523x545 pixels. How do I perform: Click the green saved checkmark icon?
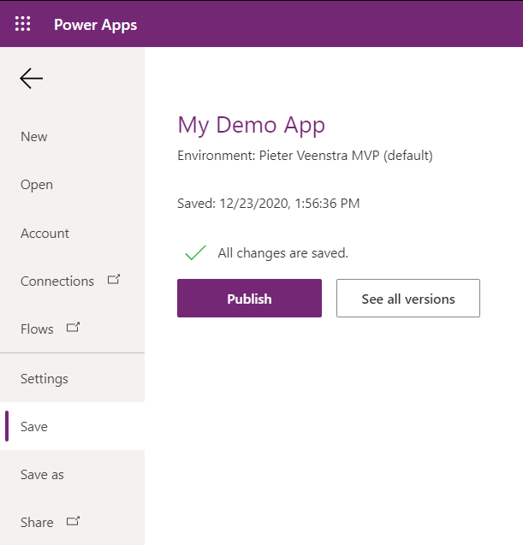pos(195,252)
